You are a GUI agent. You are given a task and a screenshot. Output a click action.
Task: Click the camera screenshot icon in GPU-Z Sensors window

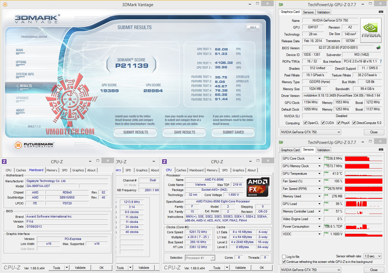381,150
